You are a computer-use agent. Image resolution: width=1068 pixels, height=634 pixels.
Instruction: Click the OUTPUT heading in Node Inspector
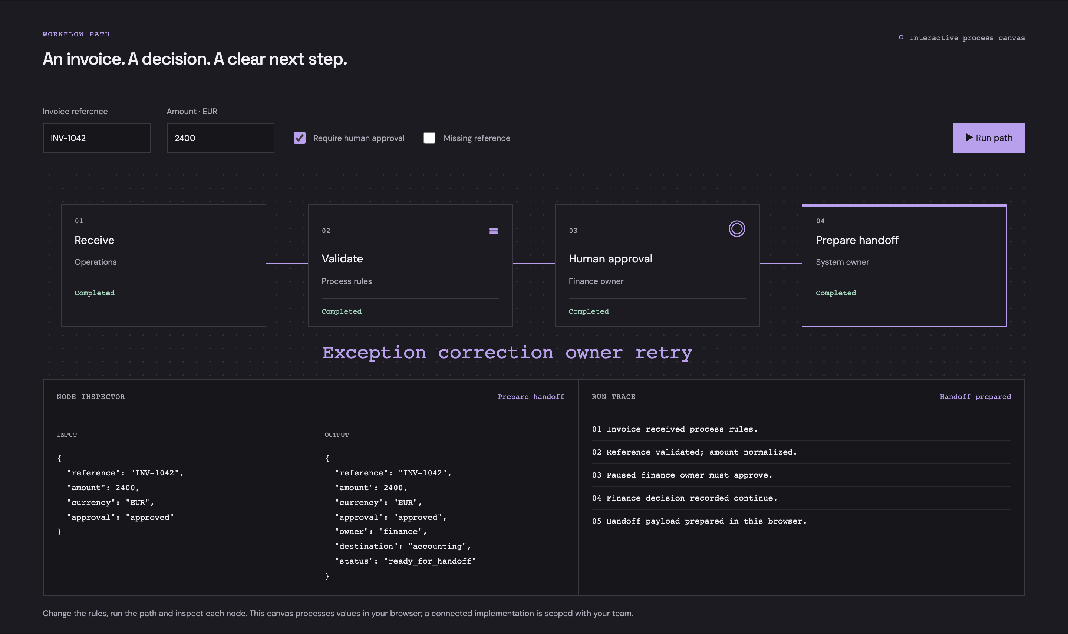click(x=336, y=435)
